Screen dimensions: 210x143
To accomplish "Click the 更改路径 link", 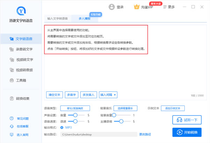I will 145,134.
